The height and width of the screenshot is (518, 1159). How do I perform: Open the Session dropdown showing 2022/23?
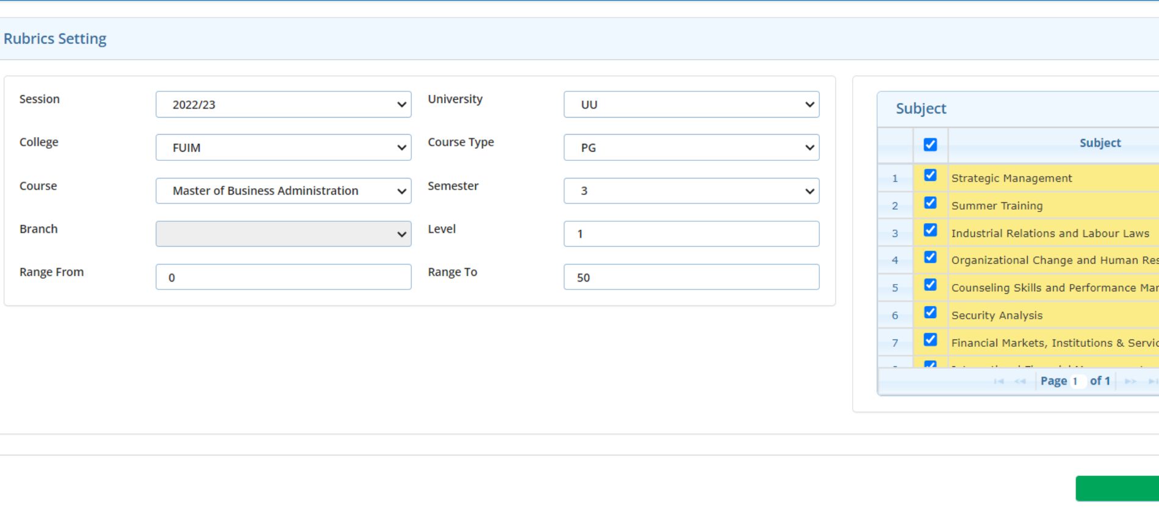coord(283,105)
